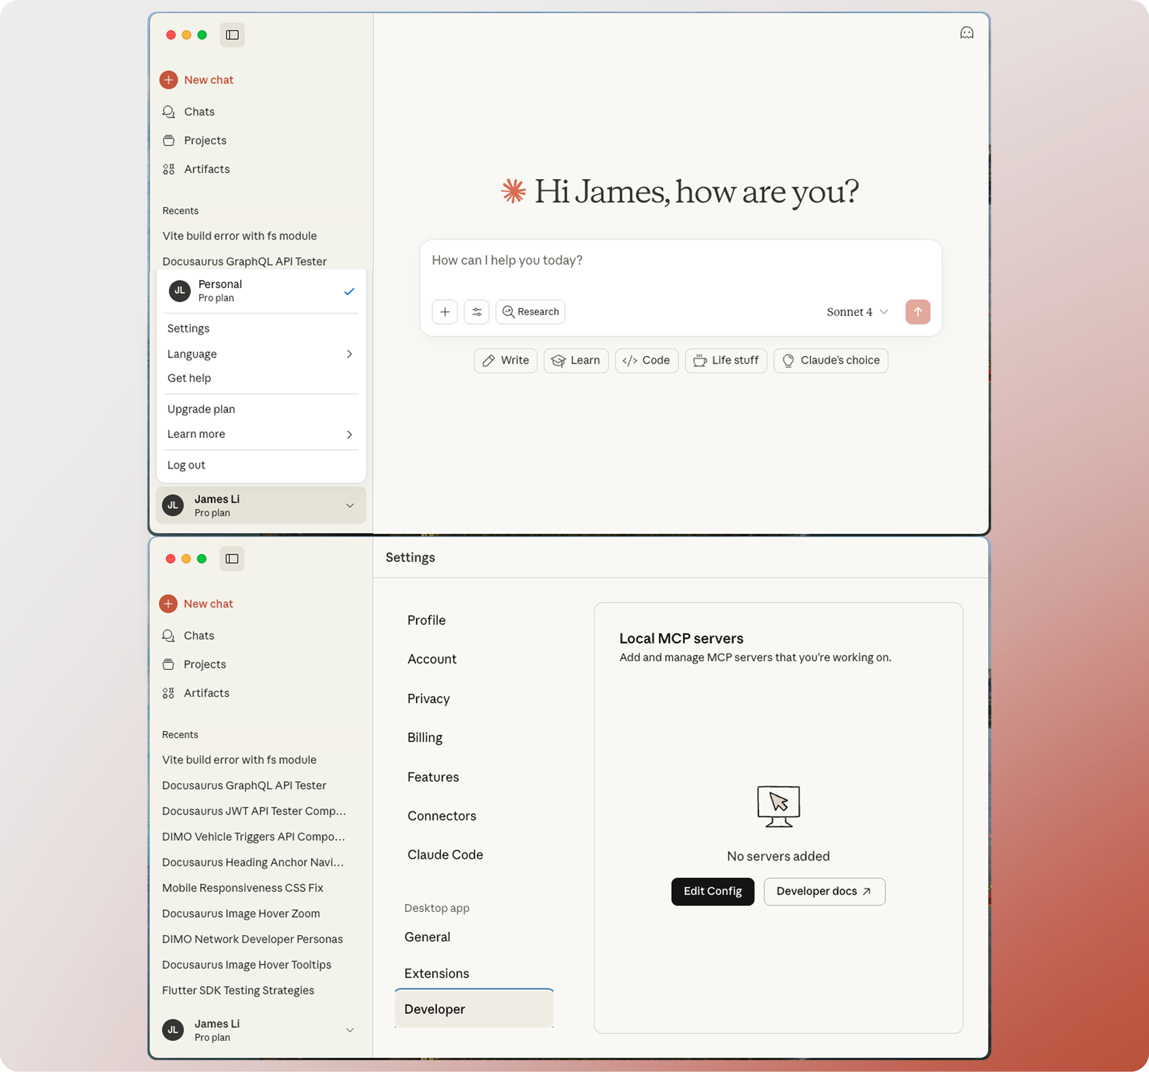The height and width of the screenshot is (1072, 1149).
Task: Open 'Docusaurus Image Hover Zoom' chat
Action: tap(241, 914)
